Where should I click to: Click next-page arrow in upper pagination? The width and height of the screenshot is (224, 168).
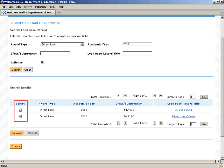pos(154,96)
